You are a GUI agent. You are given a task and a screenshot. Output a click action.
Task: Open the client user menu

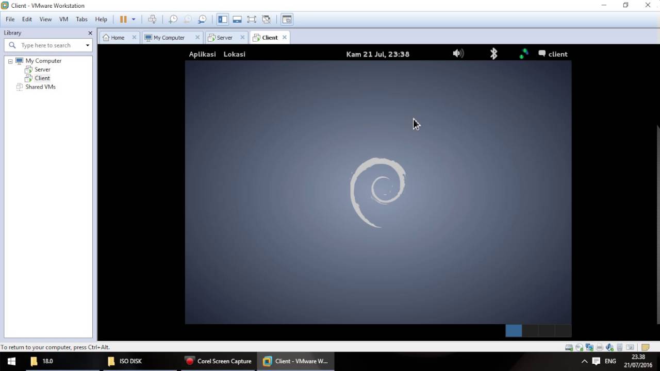coord(553,54)
